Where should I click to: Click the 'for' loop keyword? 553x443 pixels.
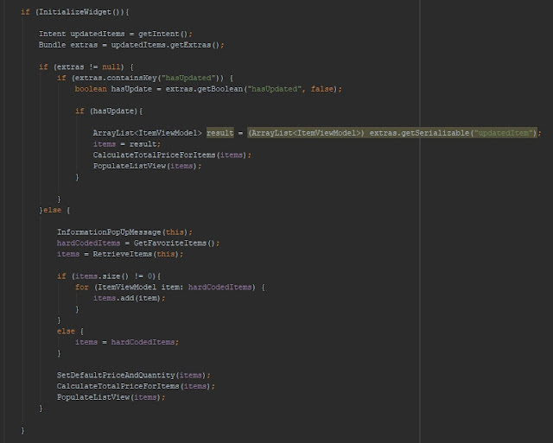[82, 288]
